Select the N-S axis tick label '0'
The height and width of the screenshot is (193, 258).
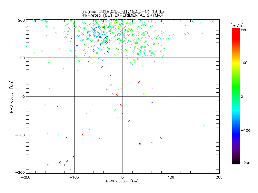[23, 96]
